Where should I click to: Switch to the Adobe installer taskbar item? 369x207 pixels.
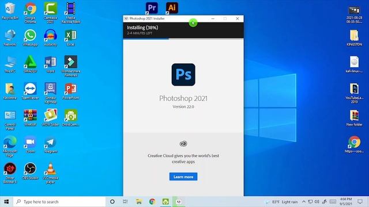pyautogui.click(x=179, y=202)
